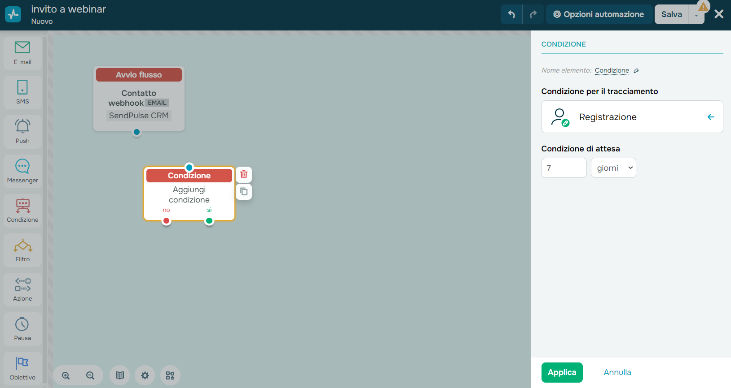Open the CONDIZIONE panel tab

click(564, 44)
